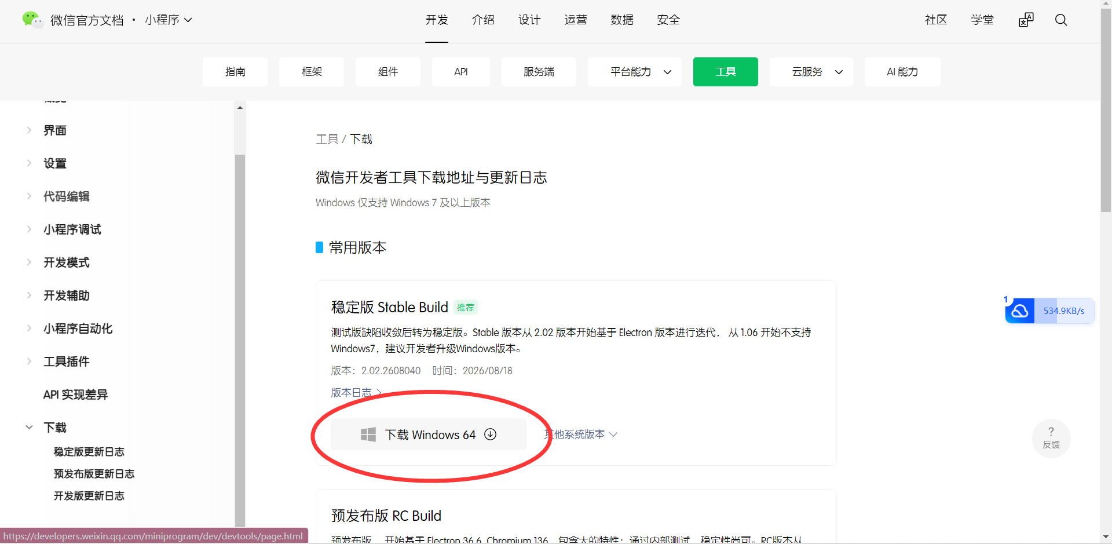Open 稳定版更新日志 in sidebar
Image resolution: width=1112 pixels, height=544 pixels.
pyautogui.click(x=89, y=452)
